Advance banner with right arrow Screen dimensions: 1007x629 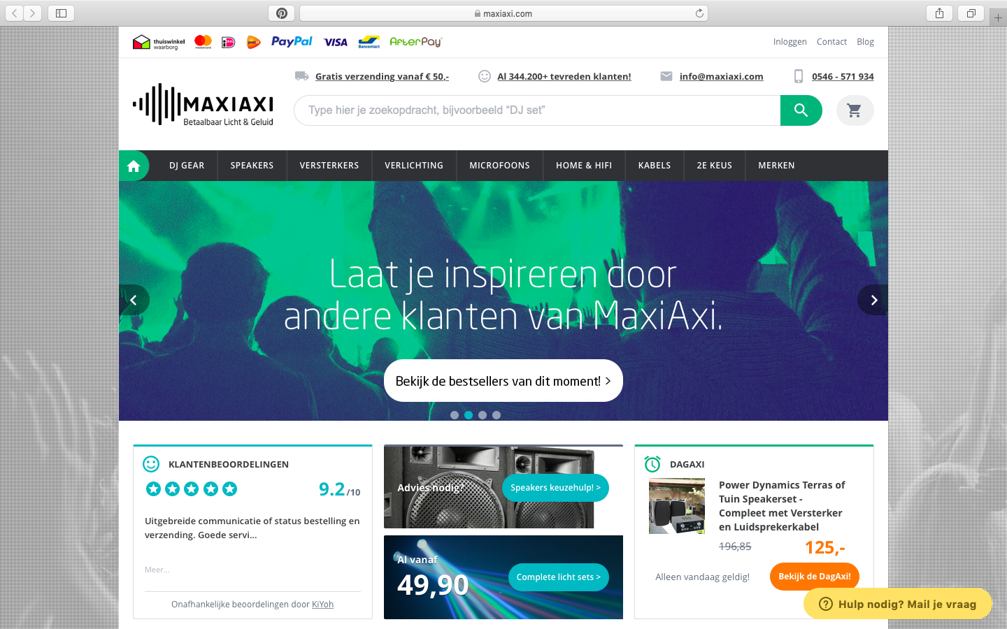873,300
